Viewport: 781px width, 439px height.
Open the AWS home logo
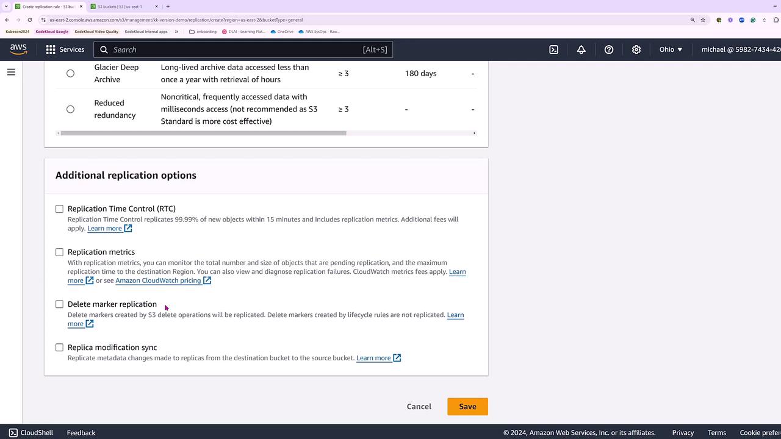[x=18, y=49]
